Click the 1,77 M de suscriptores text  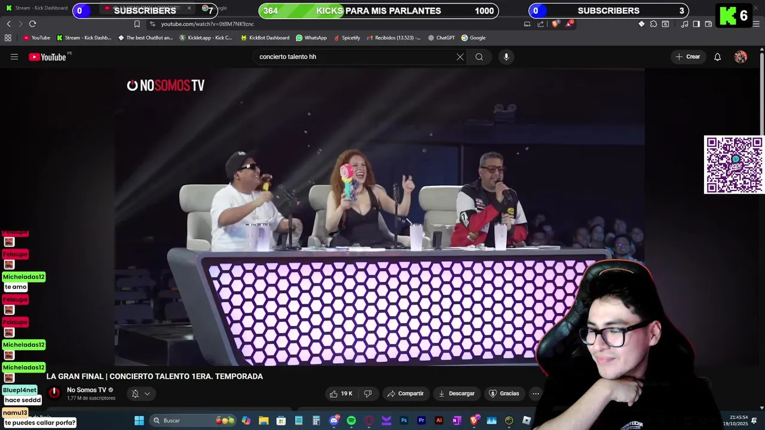91,398
